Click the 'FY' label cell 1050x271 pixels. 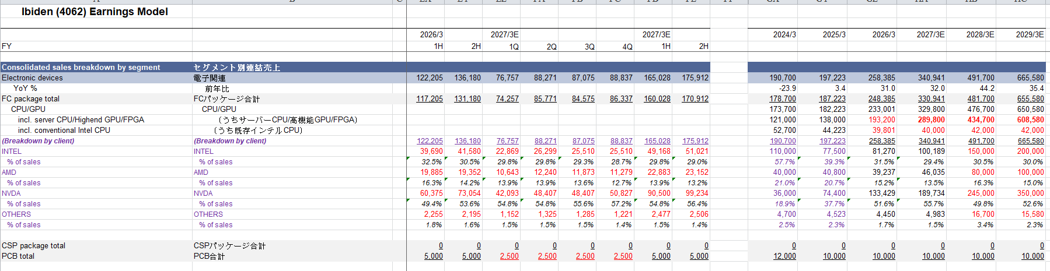pyautogui.click(x=7, y=46)
